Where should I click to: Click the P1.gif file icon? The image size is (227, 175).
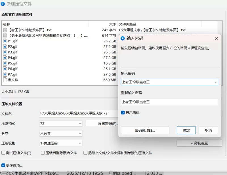(x=5, y=41)
